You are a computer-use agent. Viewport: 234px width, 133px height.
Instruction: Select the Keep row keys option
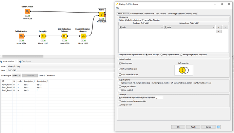pos(120,105)
